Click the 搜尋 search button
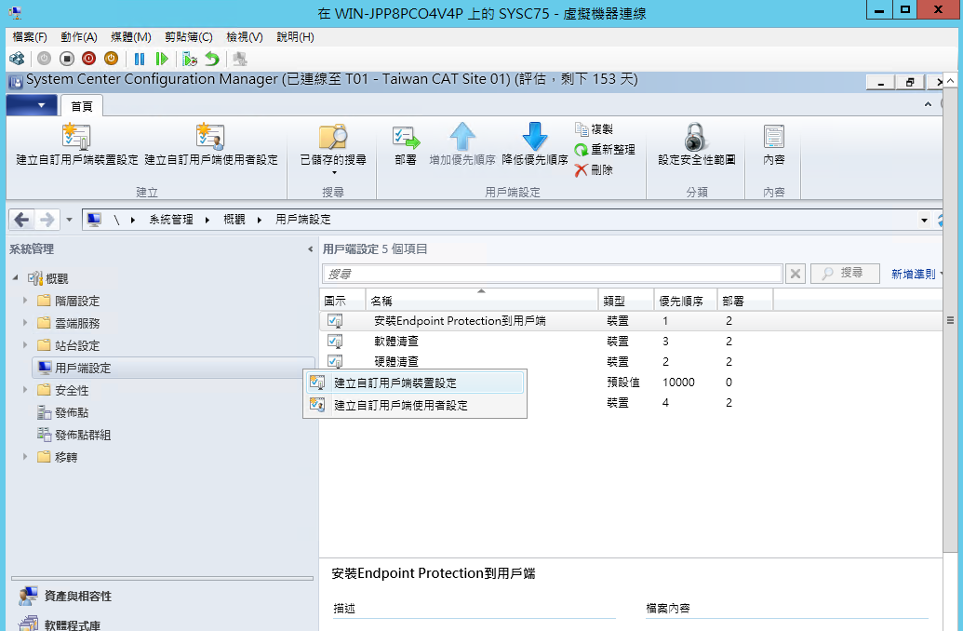 [845, 274]
